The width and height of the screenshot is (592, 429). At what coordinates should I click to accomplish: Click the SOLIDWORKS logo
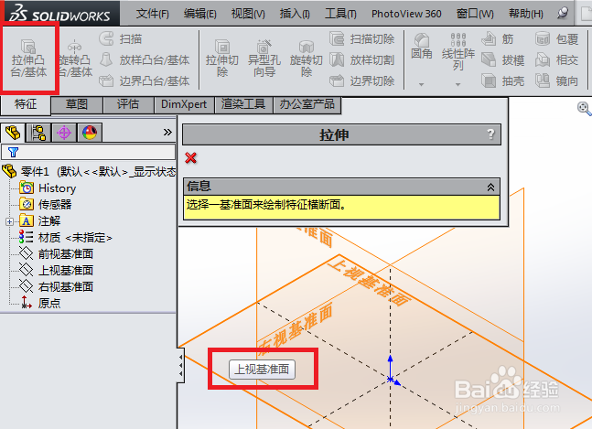point(59,13)
